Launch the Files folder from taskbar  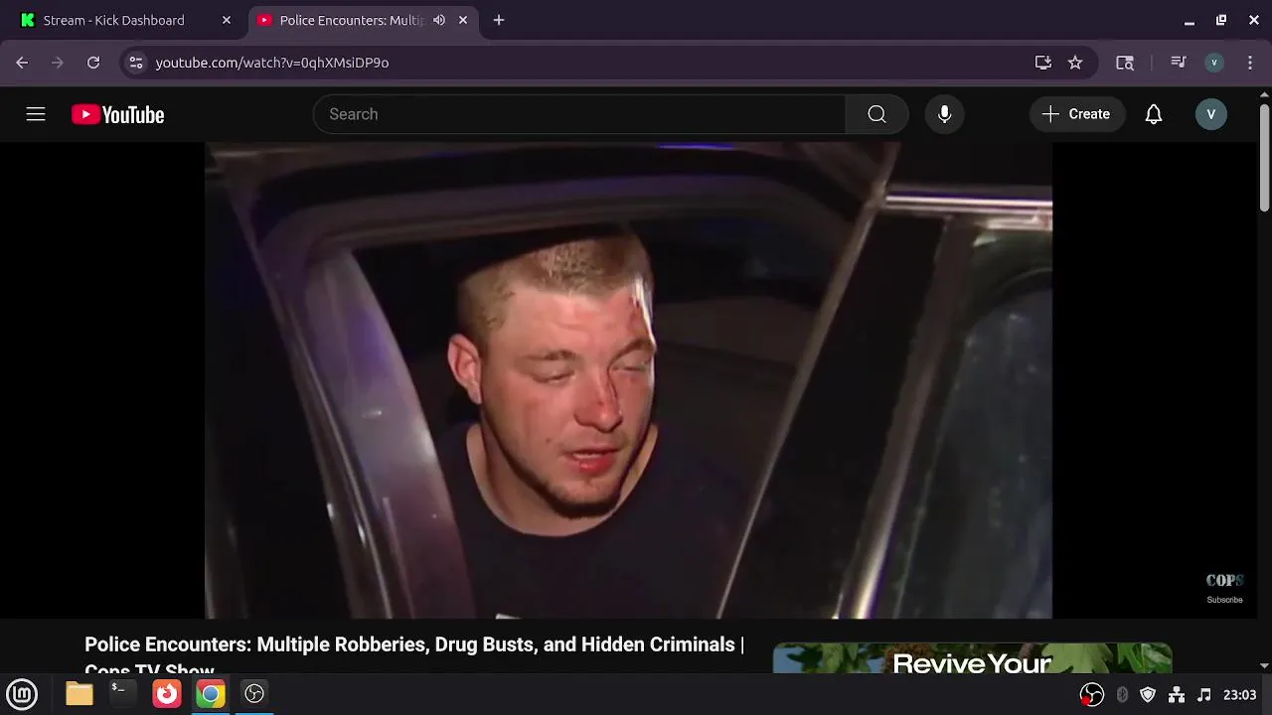click(x=79, y=693)
